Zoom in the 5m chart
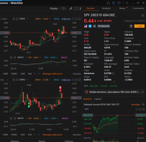 point(80,80)
